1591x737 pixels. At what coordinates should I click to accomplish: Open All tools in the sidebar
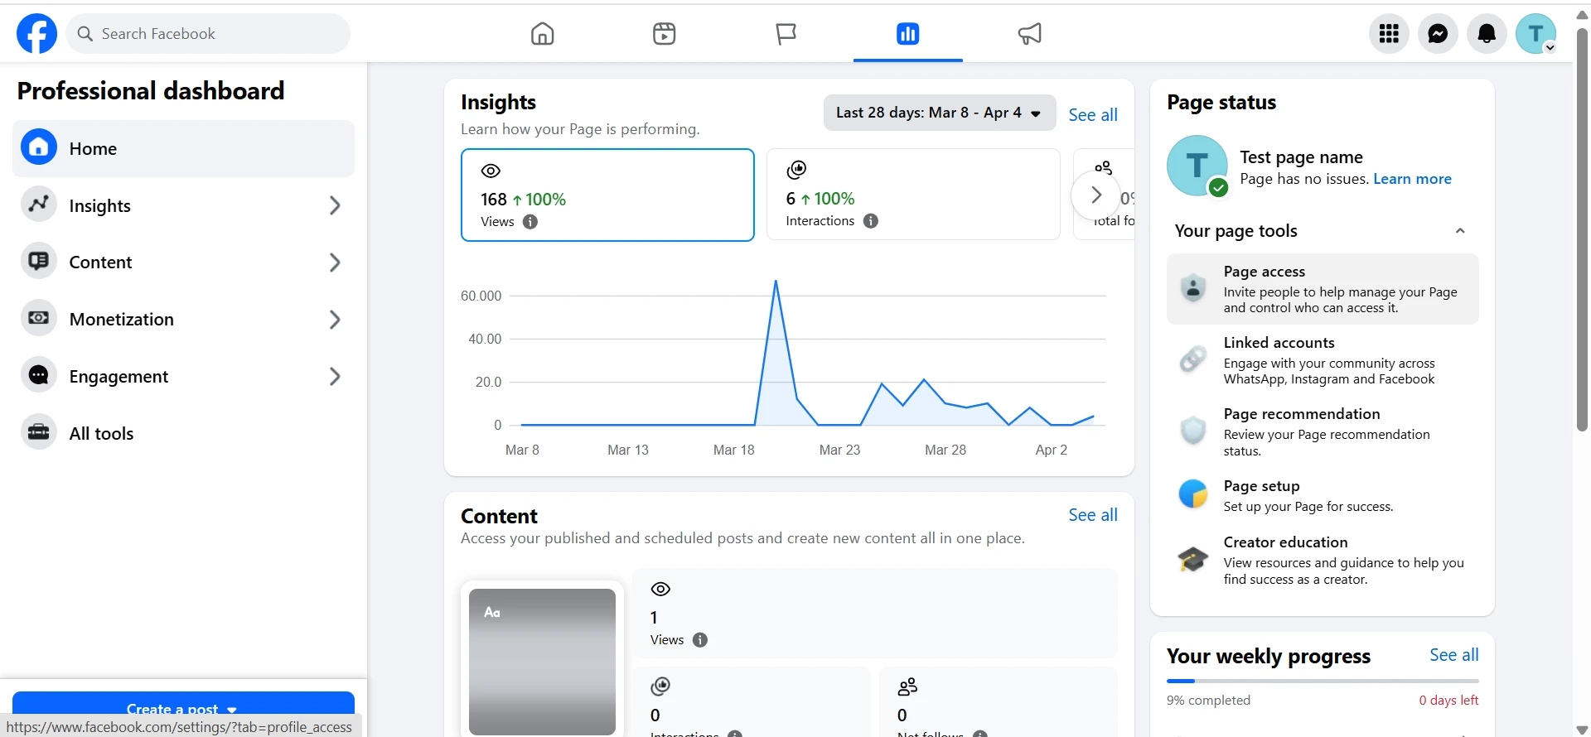coord(183,433)
